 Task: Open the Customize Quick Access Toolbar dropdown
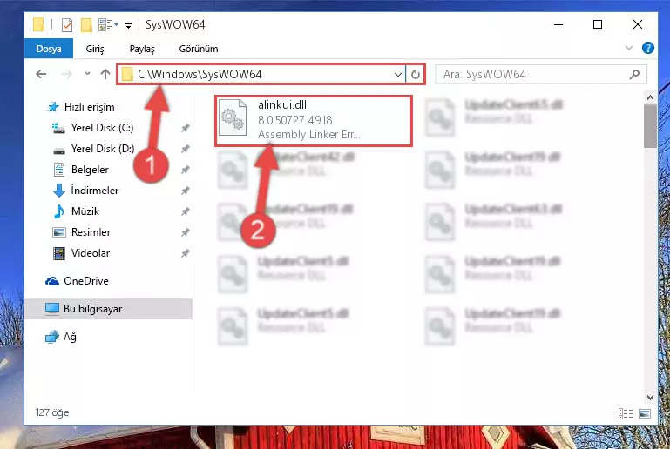coord(128,26)
